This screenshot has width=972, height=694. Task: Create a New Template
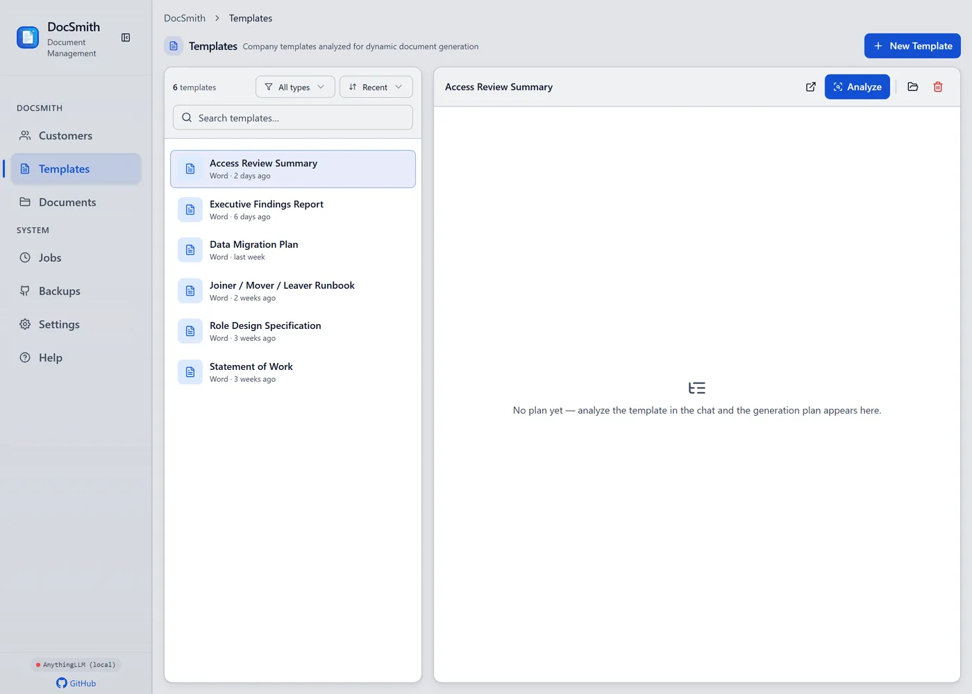[912, 46]
